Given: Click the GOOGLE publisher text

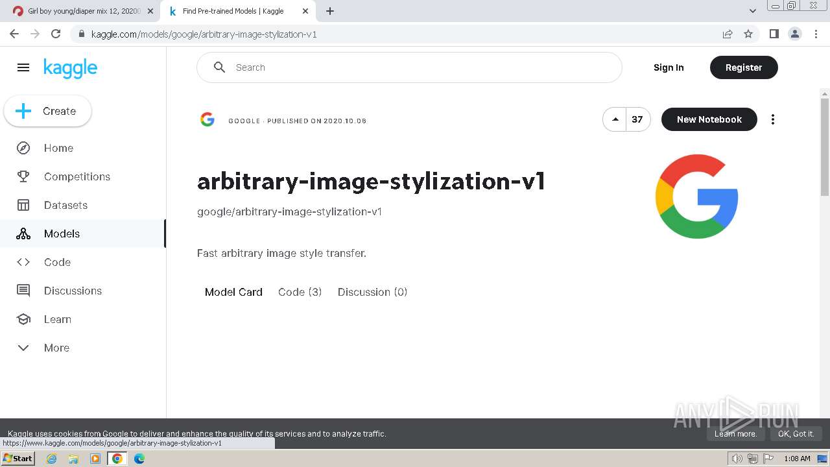Looking at the screenshot, I should click(x=244, y=121).
